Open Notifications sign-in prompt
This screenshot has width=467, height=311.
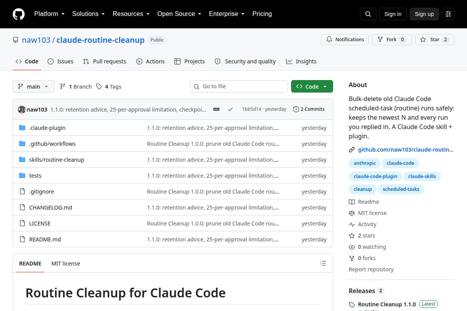point(345,40)
